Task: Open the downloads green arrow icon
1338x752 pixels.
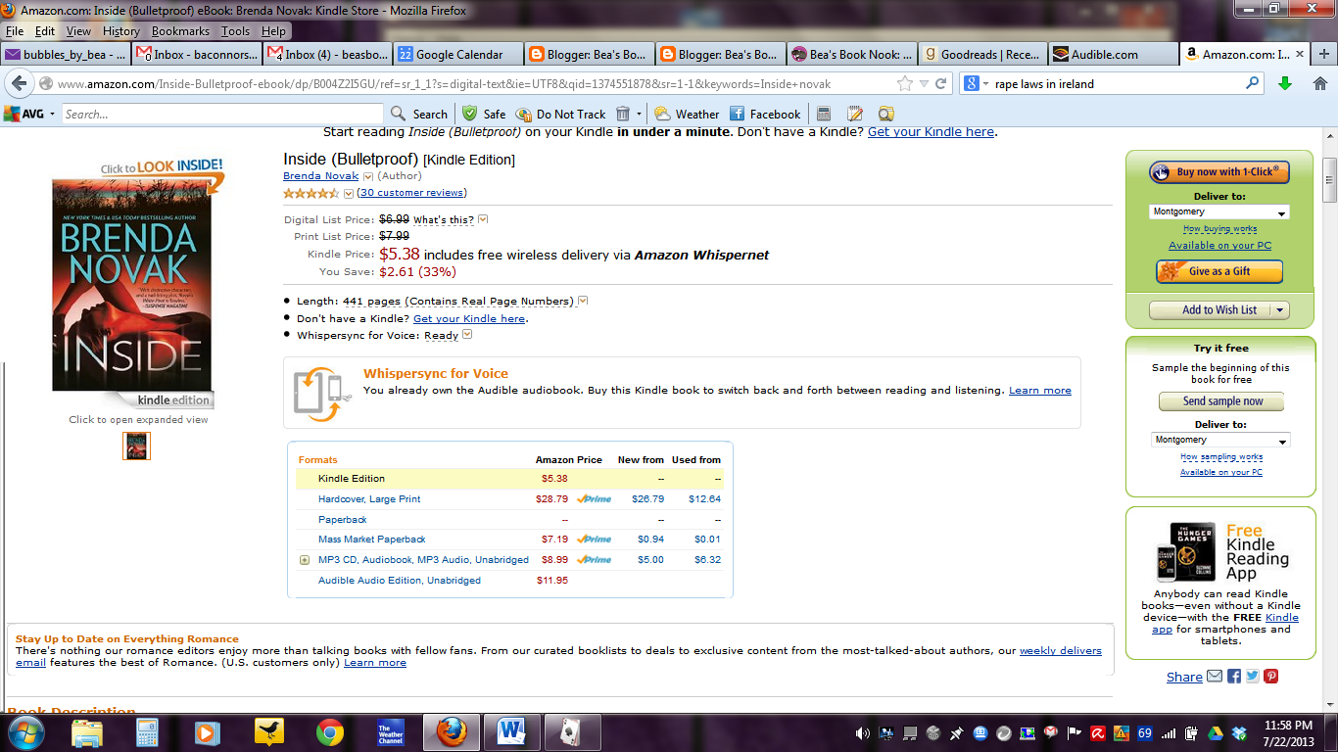Action: click(1285, 83)
